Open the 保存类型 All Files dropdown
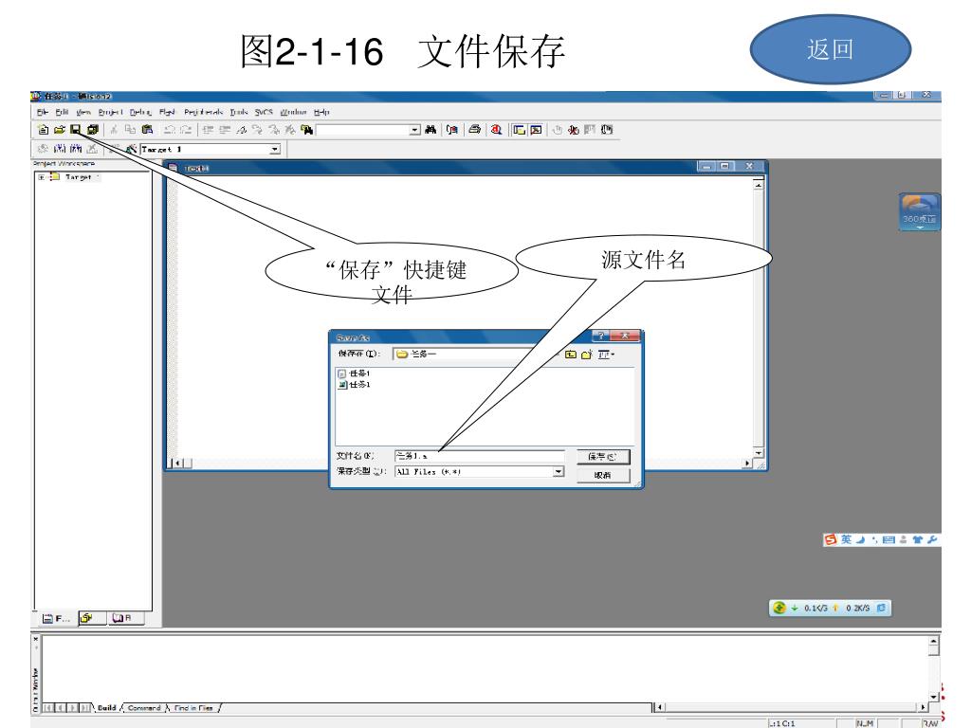Screen dimensions: 971x728 (558, 472)
